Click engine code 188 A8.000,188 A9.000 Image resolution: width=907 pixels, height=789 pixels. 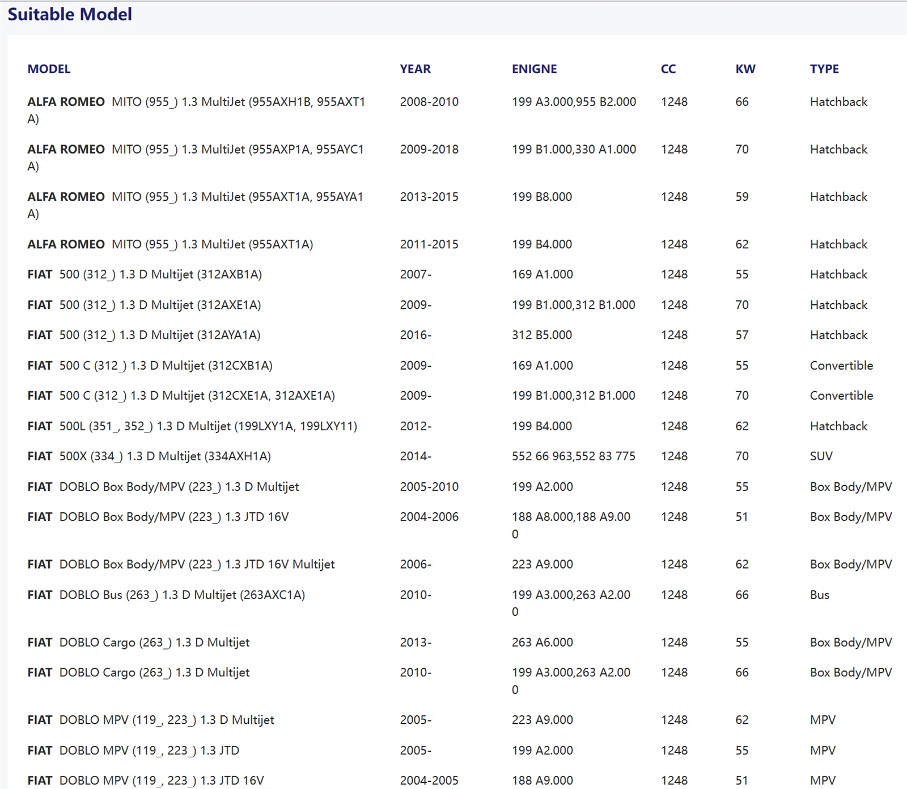point(571,525)
